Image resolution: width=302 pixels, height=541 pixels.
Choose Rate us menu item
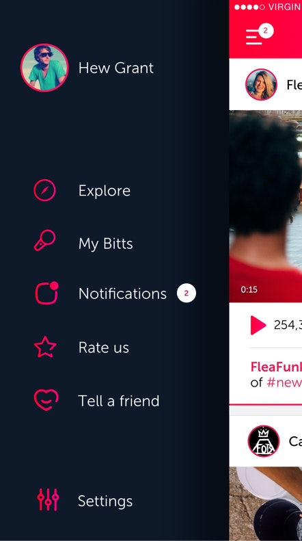pos(104,347)
